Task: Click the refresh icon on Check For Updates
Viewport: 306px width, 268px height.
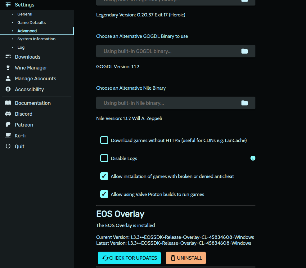Action: [105, 258]
